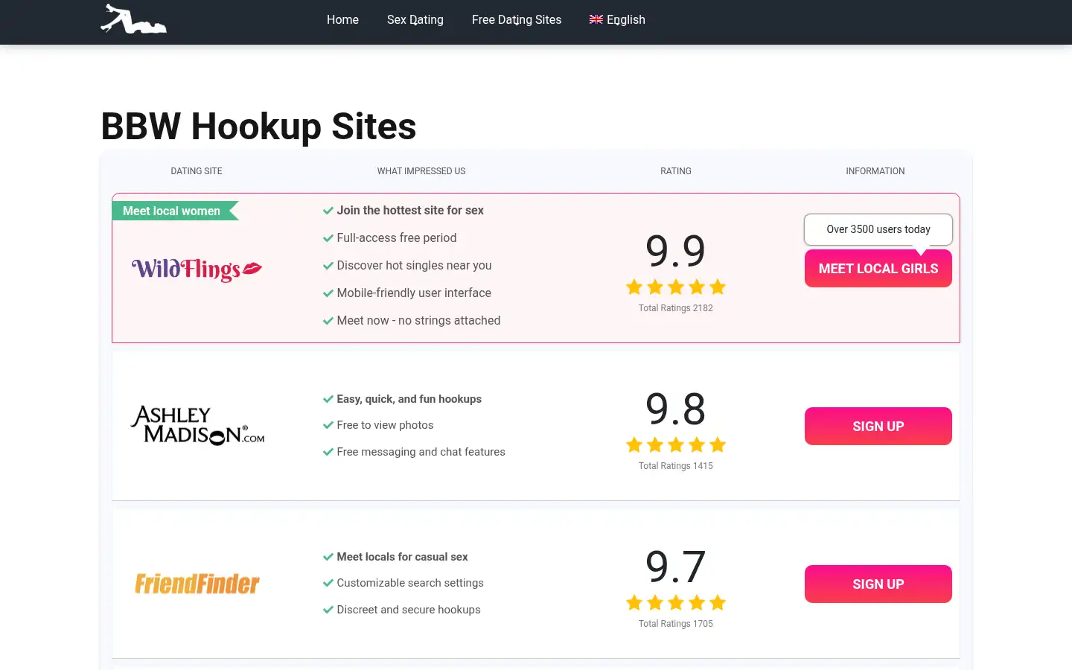
Task: Click the MEET LOCAL GIRLS button
Action: [878, 268]
